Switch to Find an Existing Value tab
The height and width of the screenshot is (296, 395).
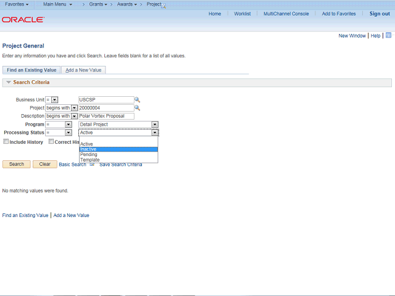pos(31,70)
